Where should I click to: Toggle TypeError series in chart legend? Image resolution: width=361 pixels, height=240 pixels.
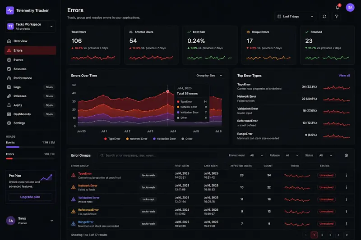(x=112, y=139)
